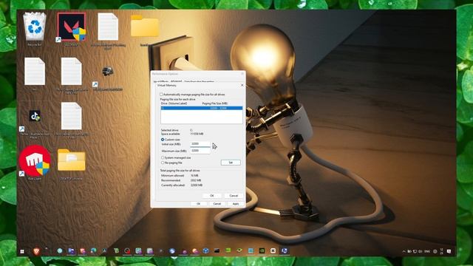Click OK in Performance Options window
473x266 pixels.
199,204
